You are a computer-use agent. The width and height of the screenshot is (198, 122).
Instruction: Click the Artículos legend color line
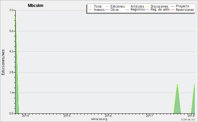[x=127, y=7]
